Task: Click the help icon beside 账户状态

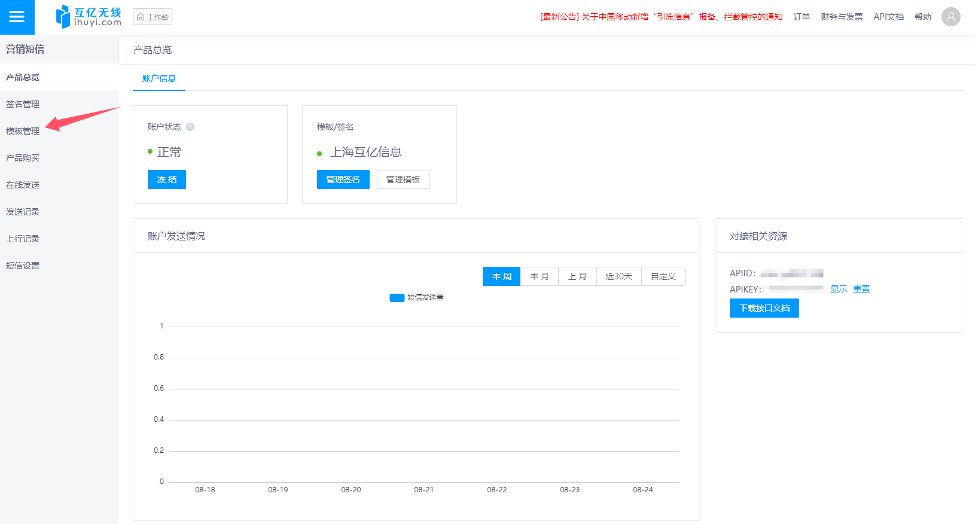Action: tap(190, 127)
